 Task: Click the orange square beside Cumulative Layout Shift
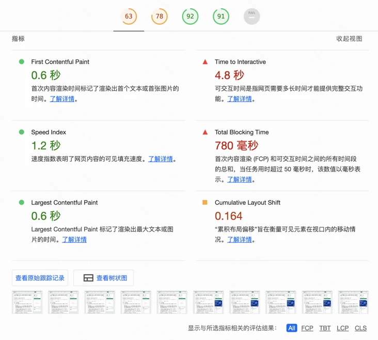pos(205,202)
